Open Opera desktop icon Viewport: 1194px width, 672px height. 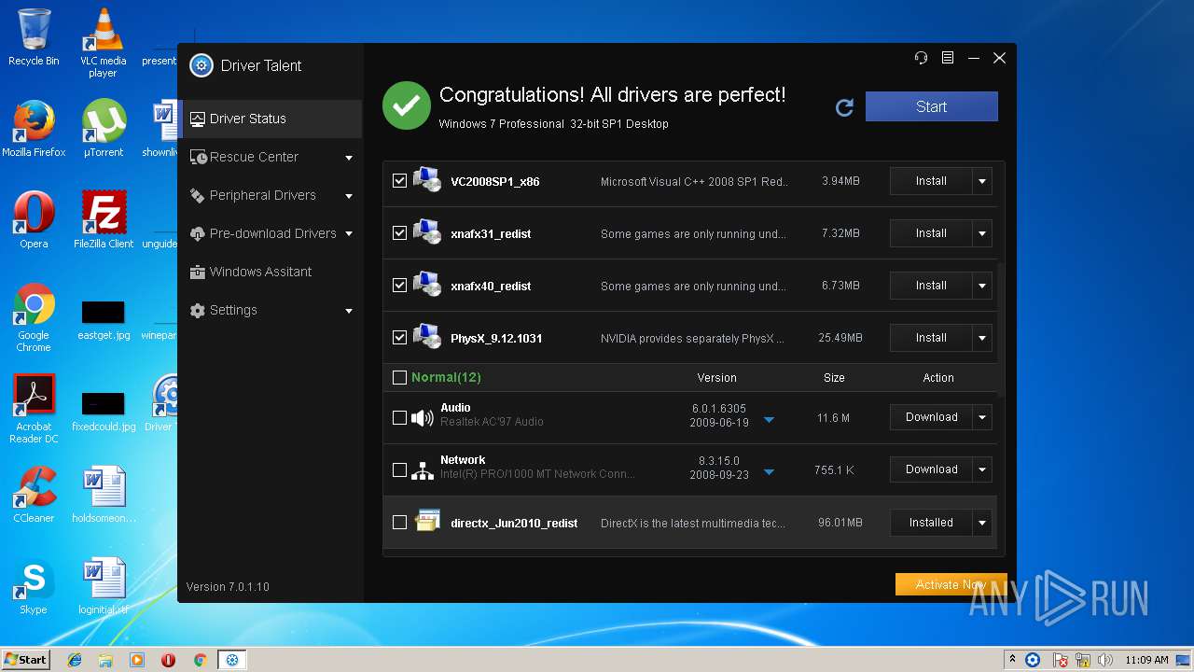34,220
